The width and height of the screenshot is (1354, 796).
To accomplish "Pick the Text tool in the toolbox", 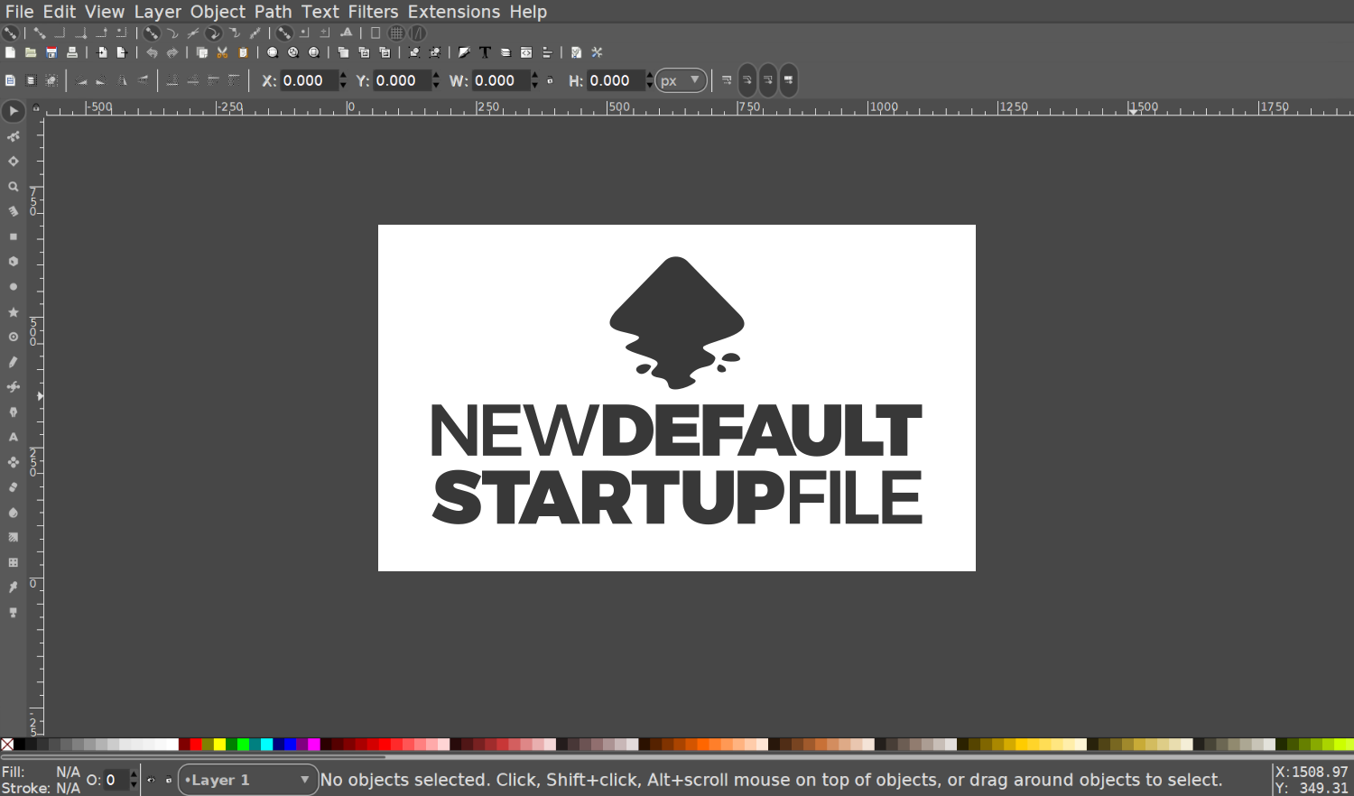I will point(13,437).
